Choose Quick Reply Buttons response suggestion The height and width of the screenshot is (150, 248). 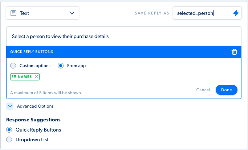coord(9,130)
